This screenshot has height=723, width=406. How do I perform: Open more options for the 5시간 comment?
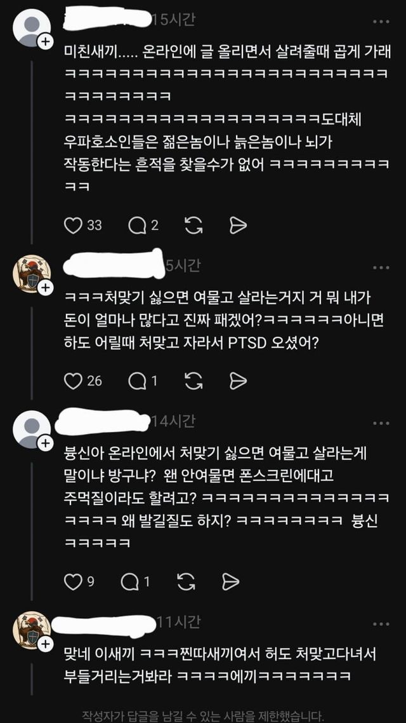[x=381, y=268]
